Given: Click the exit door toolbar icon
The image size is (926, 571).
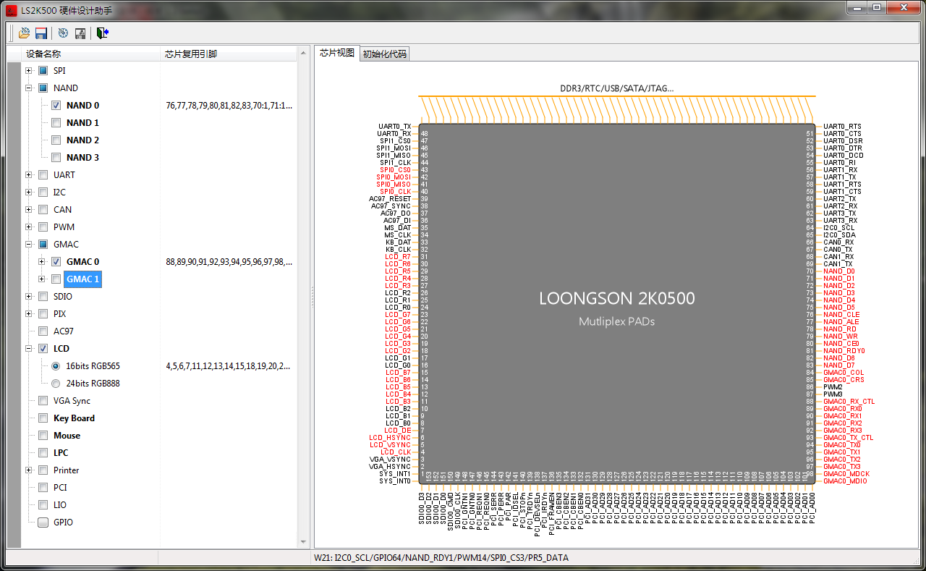Looking at the screenshot, I should [x=102, y=33].
